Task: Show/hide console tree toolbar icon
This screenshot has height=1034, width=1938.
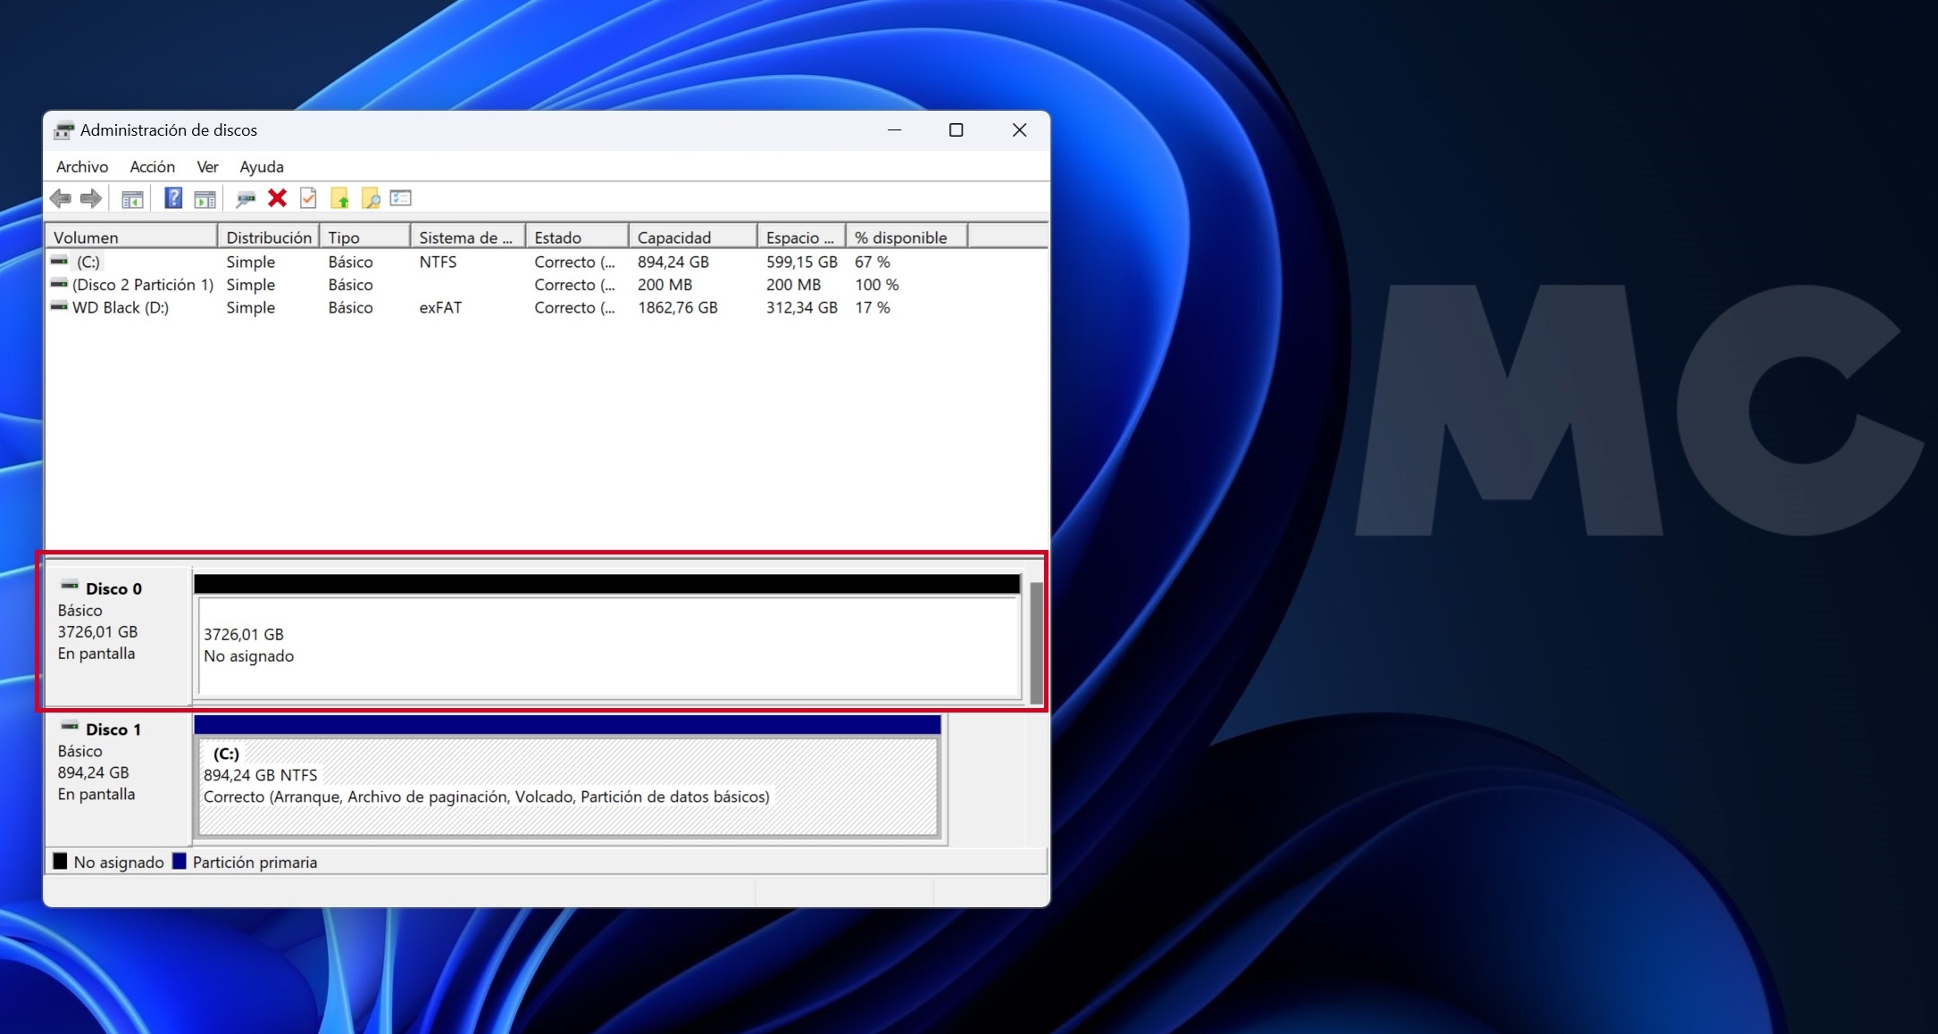Action: click(x=132, y=198)
